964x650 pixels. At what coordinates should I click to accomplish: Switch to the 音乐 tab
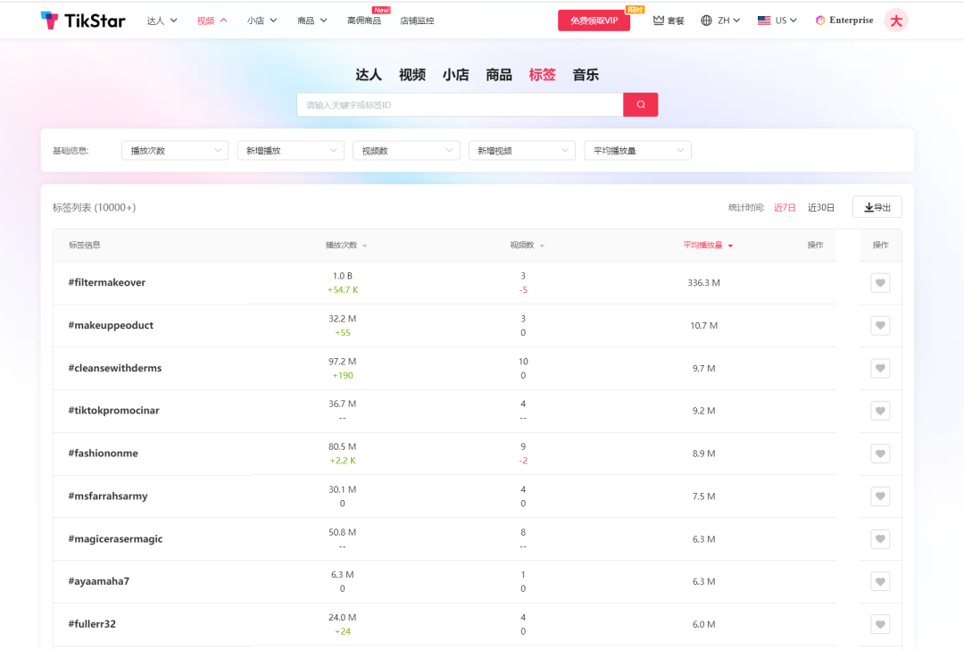pyautogui.click(x=585, y=75)
